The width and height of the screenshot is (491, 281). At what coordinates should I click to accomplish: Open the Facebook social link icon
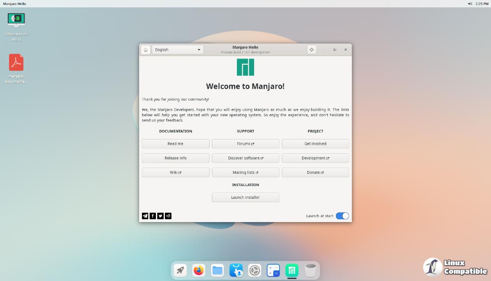coord(153,216)
